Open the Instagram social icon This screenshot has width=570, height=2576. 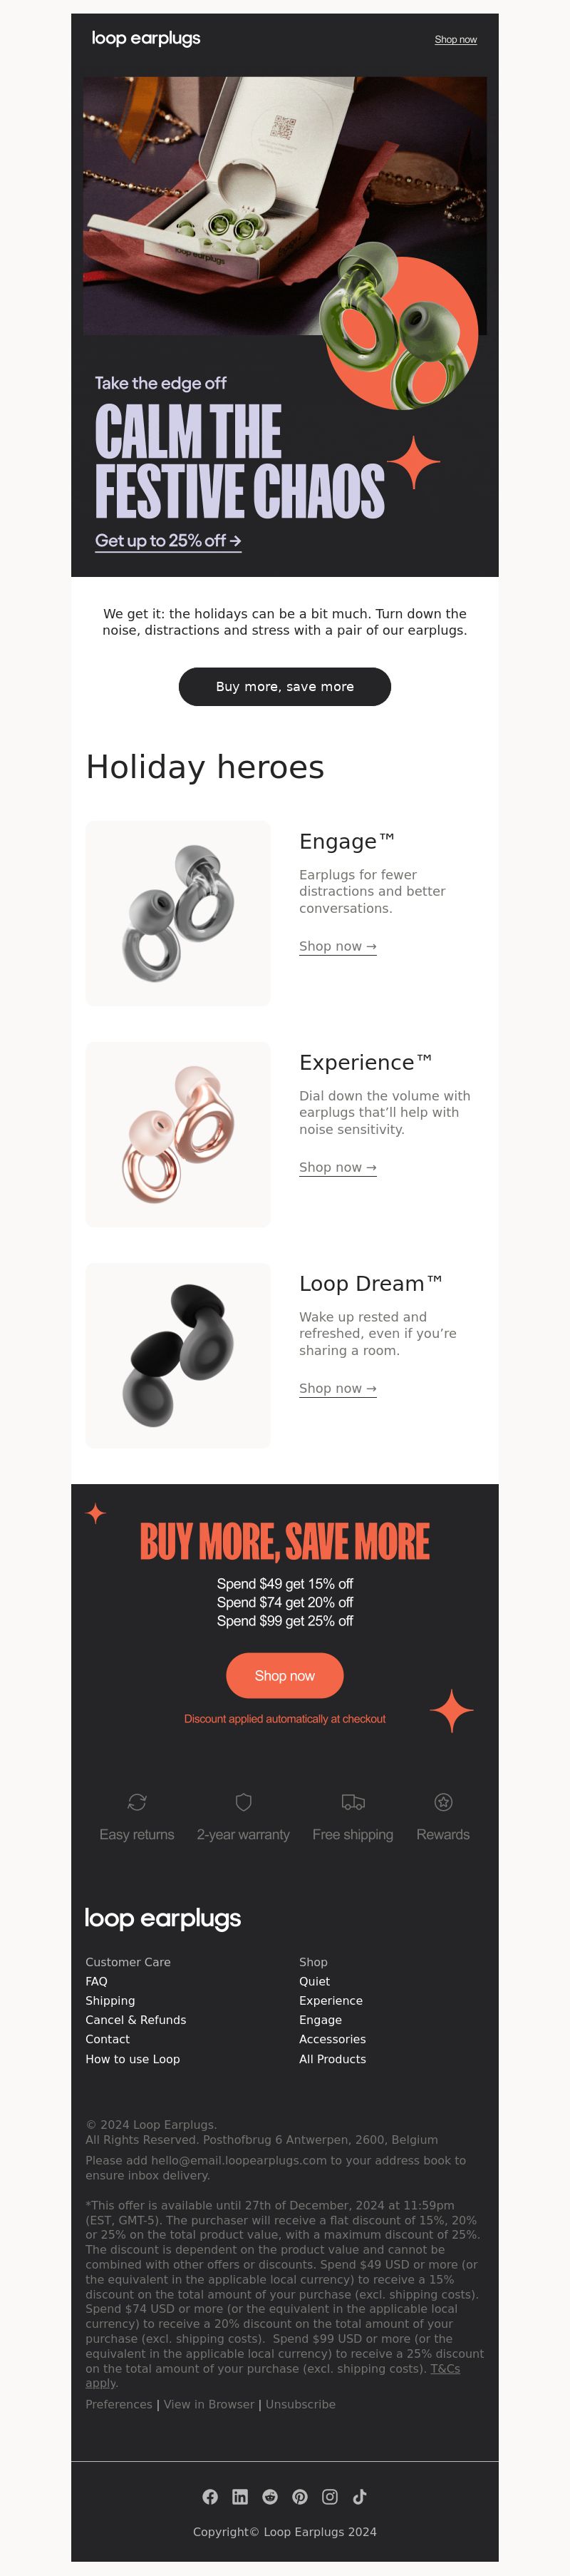click(x=329, y=2496)
